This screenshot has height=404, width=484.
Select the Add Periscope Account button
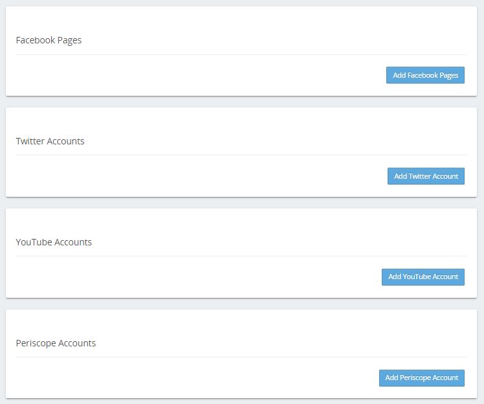[422, 377]
